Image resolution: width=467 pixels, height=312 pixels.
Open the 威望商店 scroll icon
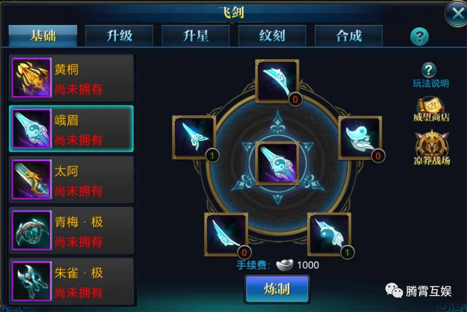point(431,109)
